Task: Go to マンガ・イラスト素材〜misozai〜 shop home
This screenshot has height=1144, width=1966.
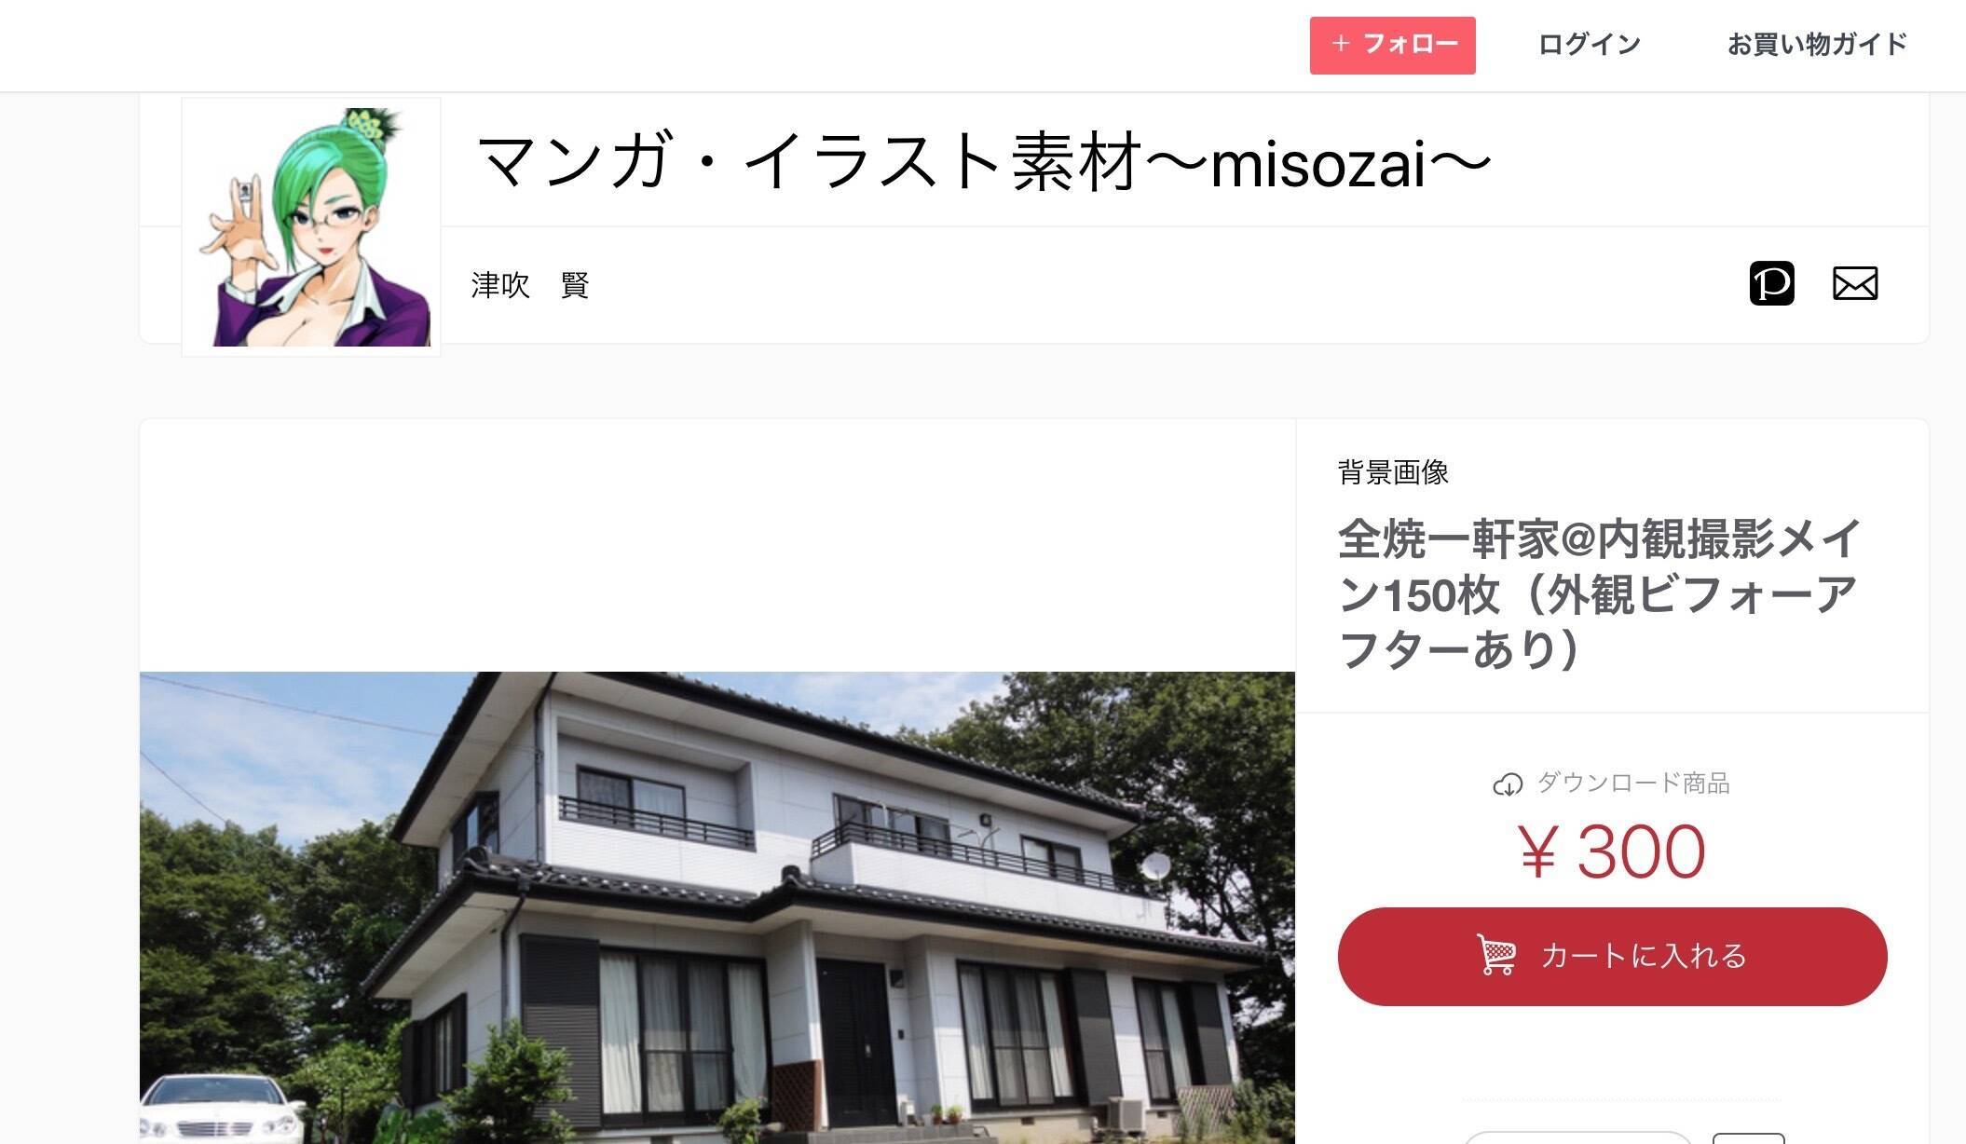Action: point(983,160)
